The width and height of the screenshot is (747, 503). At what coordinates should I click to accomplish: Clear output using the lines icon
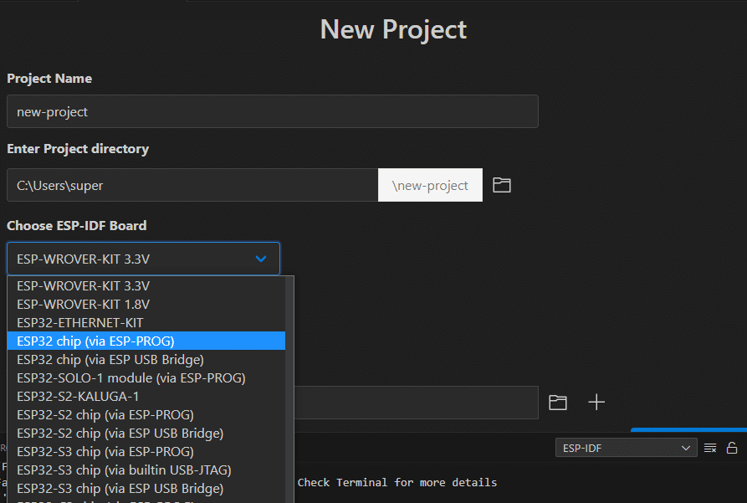point(710,448)
